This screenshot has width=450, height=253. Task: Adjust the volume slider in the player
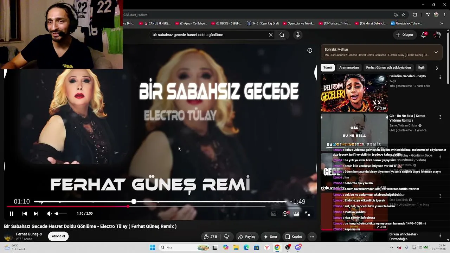point(61,214)
